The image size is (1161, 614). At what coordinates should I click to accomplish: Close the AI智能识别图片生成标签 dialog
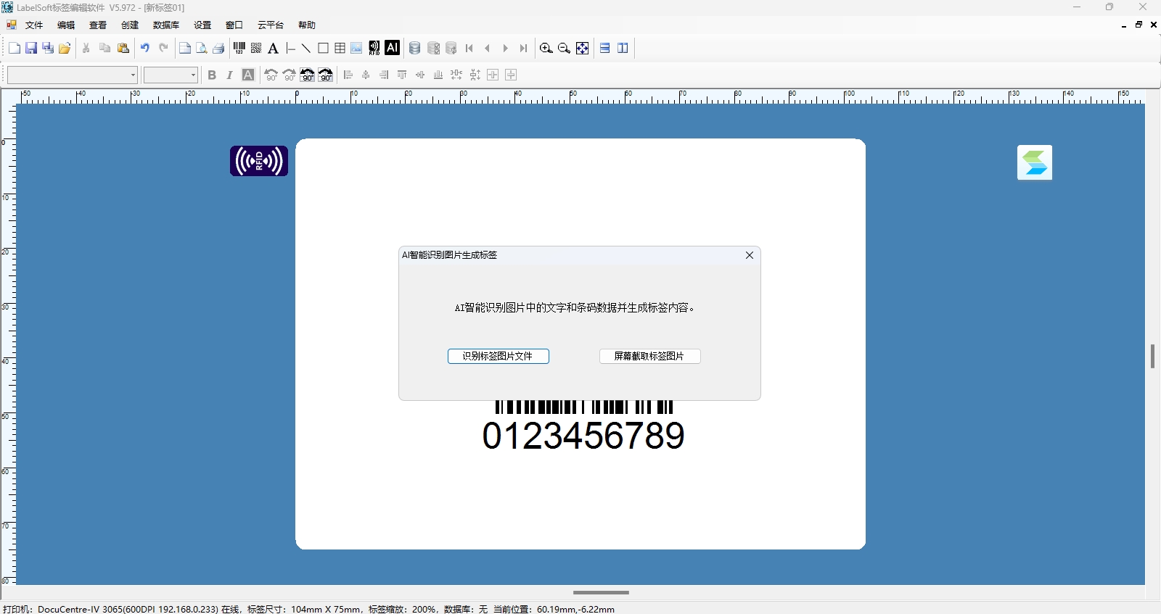[750, 255]
